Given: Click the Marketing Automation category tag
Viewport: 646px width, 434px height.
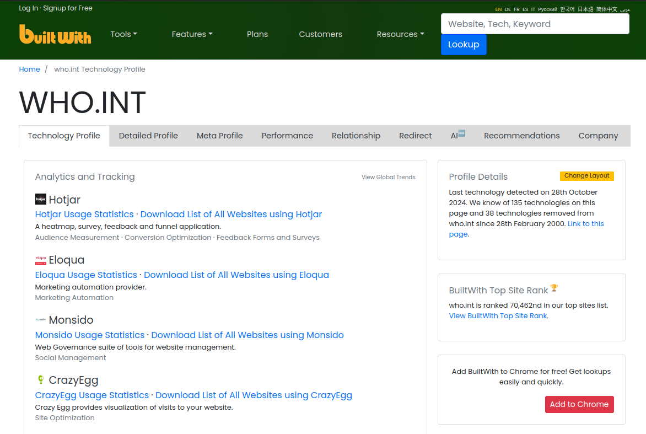Looking at the screenshot, I should click(74, 298).
